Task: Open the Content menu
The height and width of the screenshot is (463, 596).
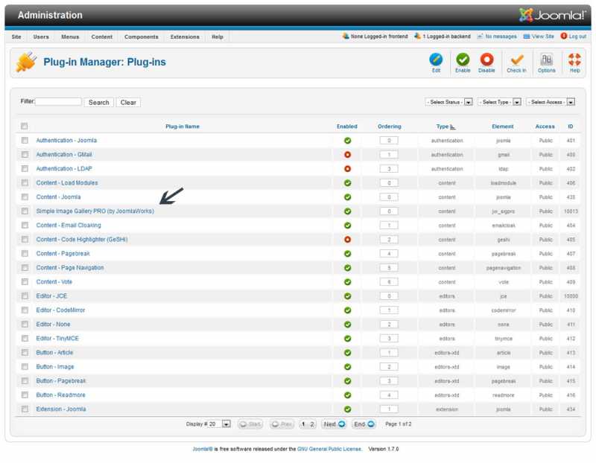Action: [102, 36]
